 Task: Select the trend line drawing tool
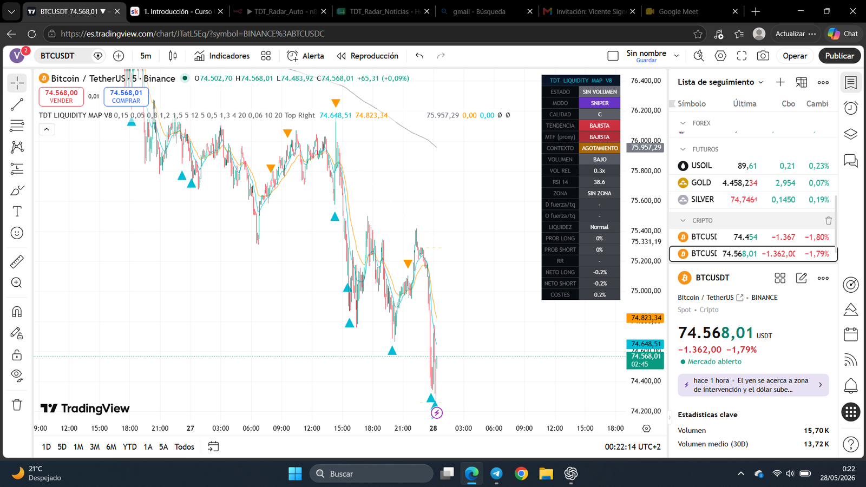[17, 104]
